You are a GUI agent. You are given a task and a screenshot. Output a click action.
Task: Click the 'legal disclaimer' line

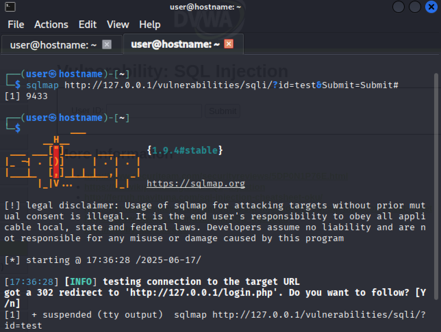215,205
